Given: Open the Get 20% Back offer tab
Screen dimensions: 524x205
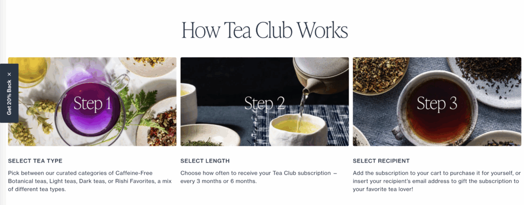Looking at the screenshot, I should [9, 97].
